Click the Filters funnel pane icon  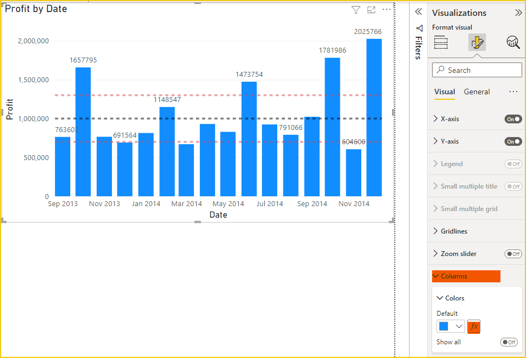418,28
